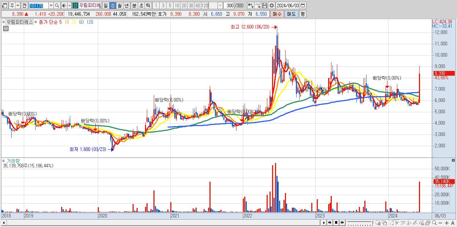457x227 pixels.
Task: Click the overlapping windows icon
Action: [384, 223]
